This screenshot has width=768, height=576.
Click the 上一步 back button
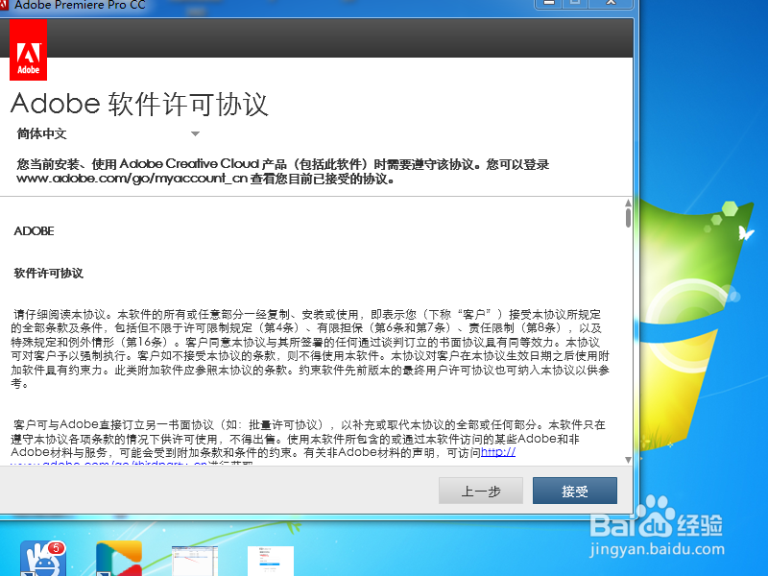click(x=481, y=491)
